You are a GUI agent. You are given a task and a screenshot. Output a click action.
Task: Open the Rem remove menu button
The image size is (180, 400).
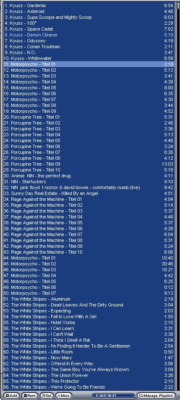[30, 396]
